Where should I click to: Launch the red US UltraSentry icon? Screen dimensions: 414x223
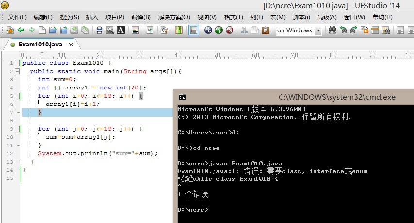click(x=230, y=30)
